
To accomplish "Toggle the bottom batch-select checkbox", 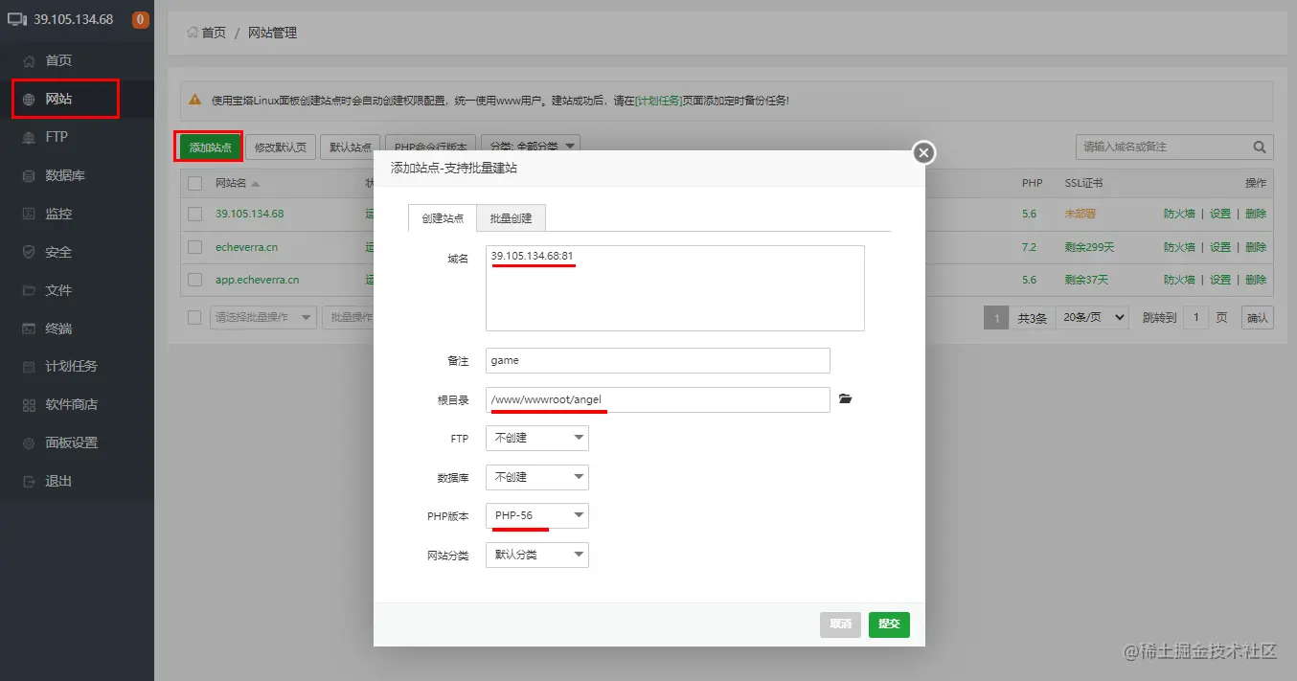I will pos(195,317).
